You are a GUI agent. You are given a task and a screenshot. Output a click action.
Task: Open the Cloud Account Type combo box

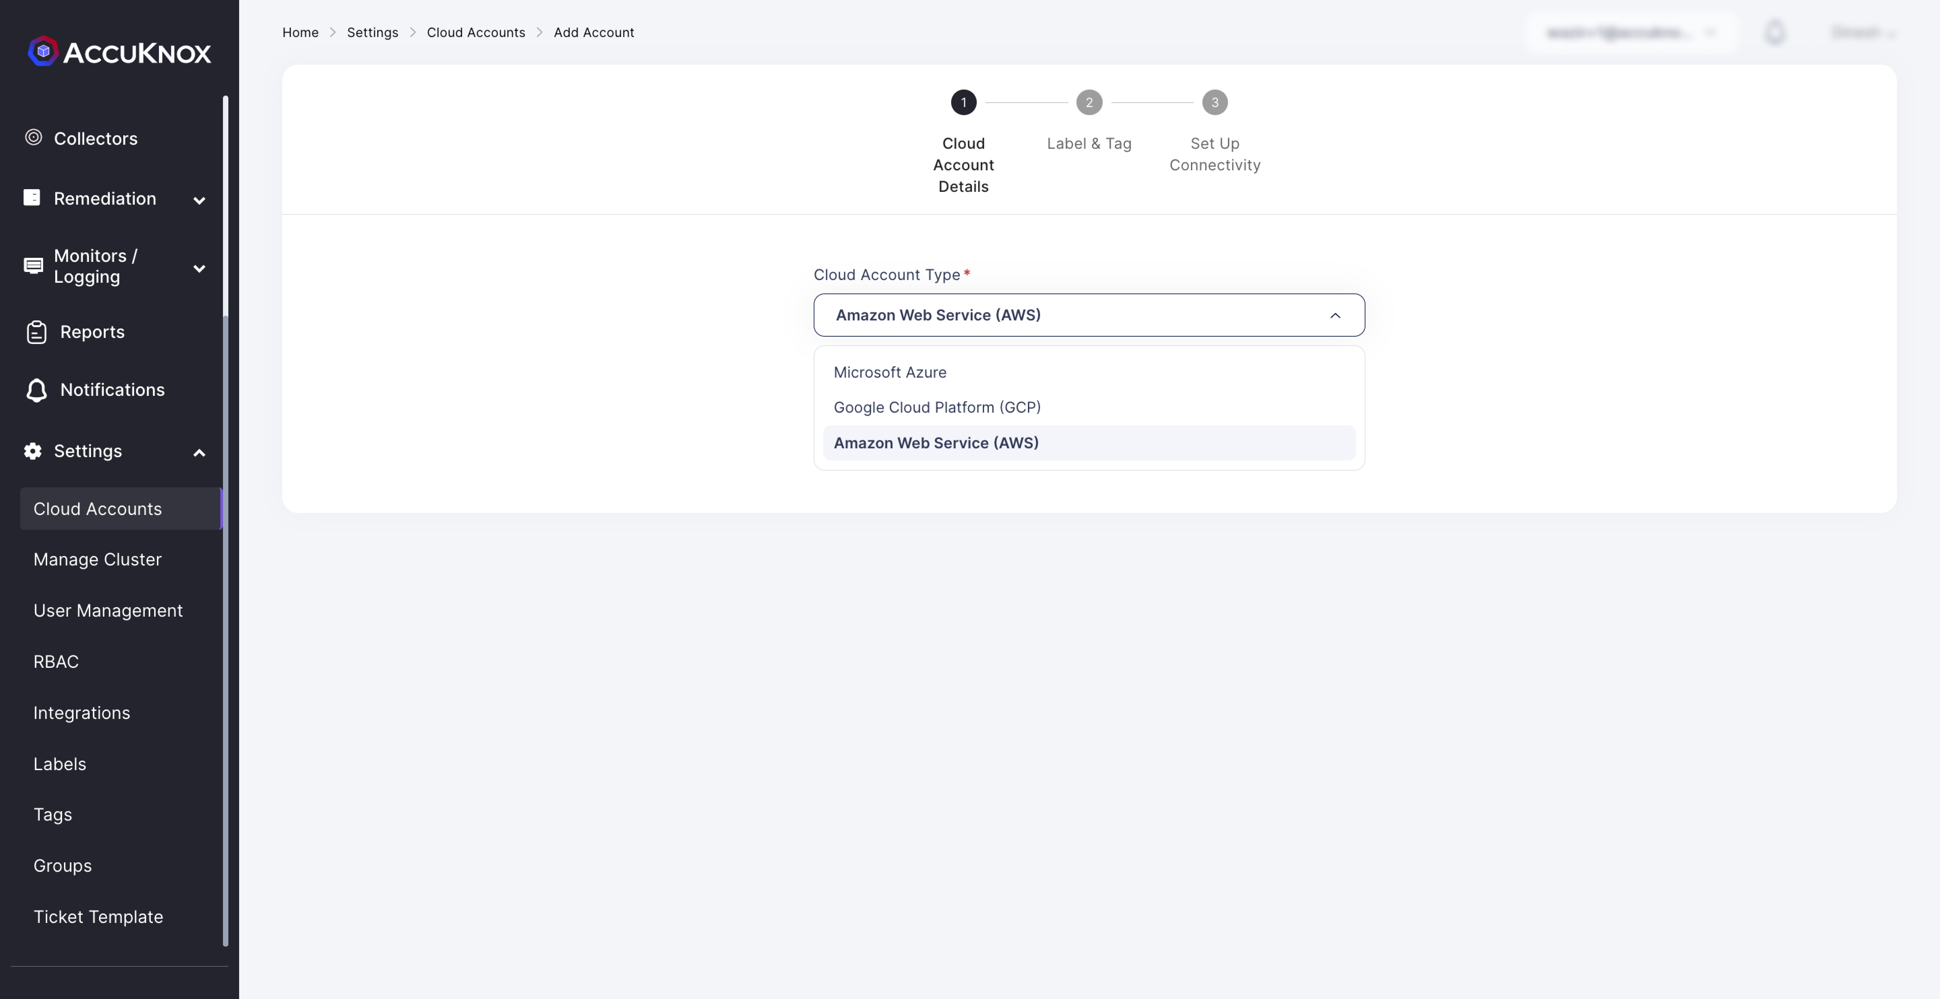1089,315
